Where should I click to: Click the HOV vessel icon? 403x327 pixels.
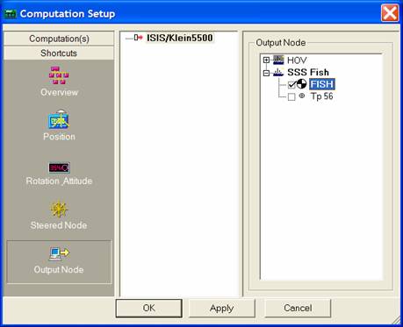278,60
